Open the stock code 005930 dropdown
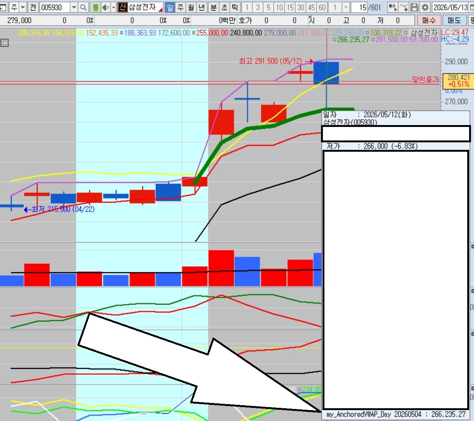The height and width of the screenshot is (421, 474). [x=74, y=7]
